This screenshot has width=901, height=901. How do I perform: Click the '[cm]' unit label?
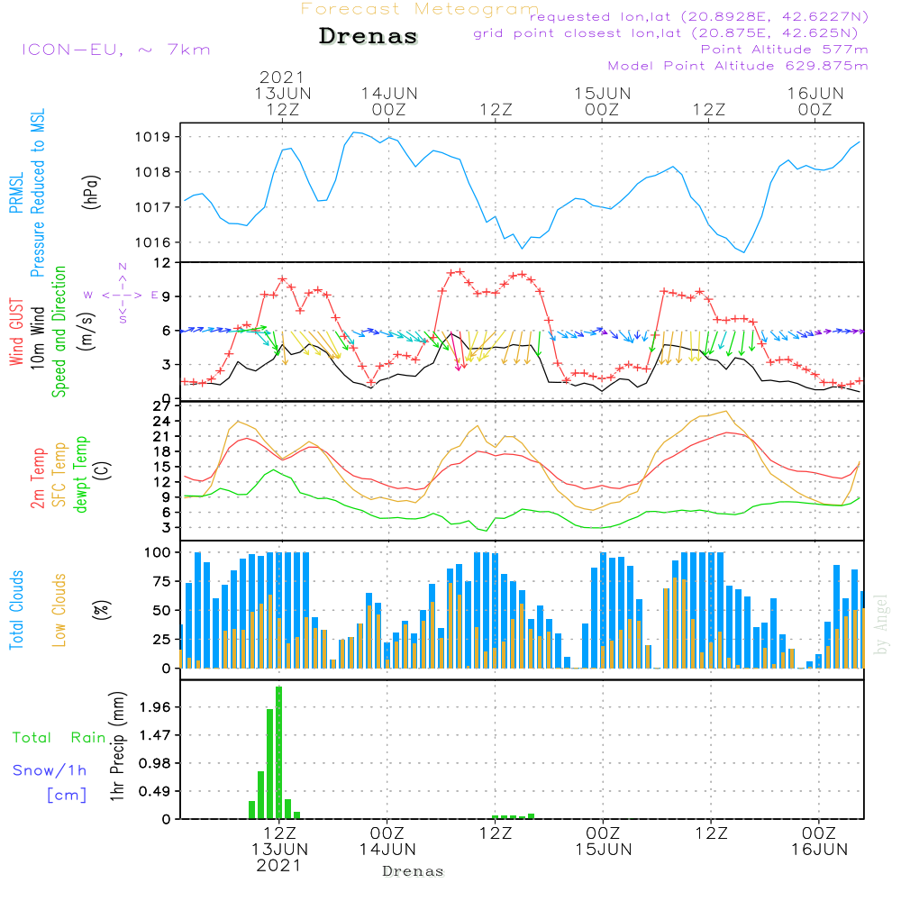[67, 796]
